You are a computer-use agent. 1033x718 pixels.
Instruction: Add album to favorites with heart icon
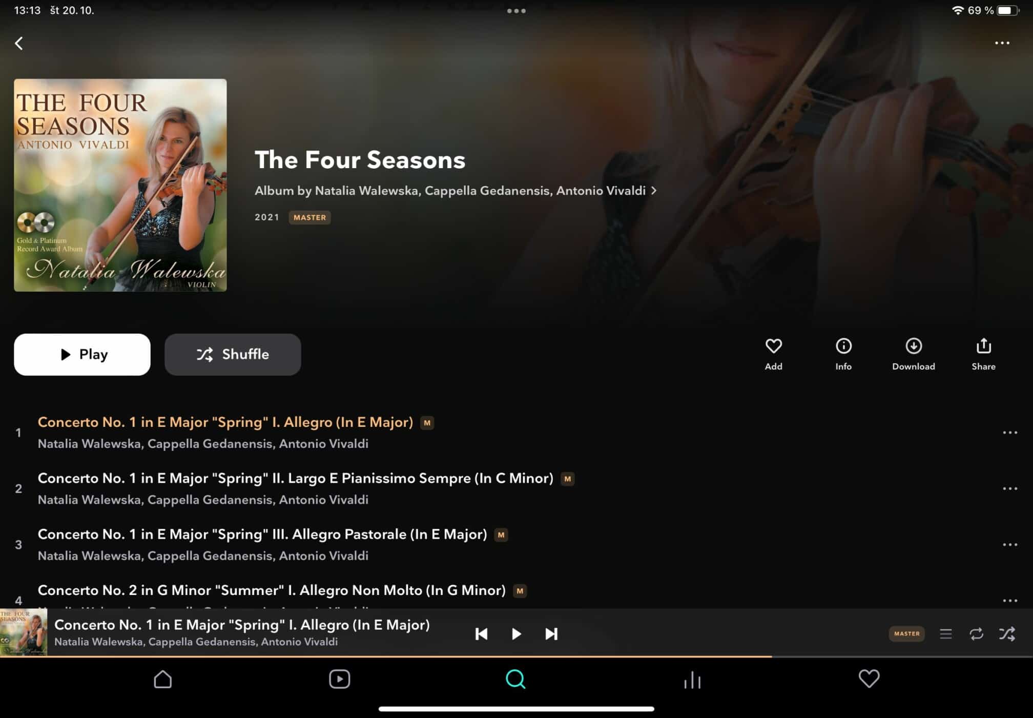pyautogui.click(x=773, y=354)
